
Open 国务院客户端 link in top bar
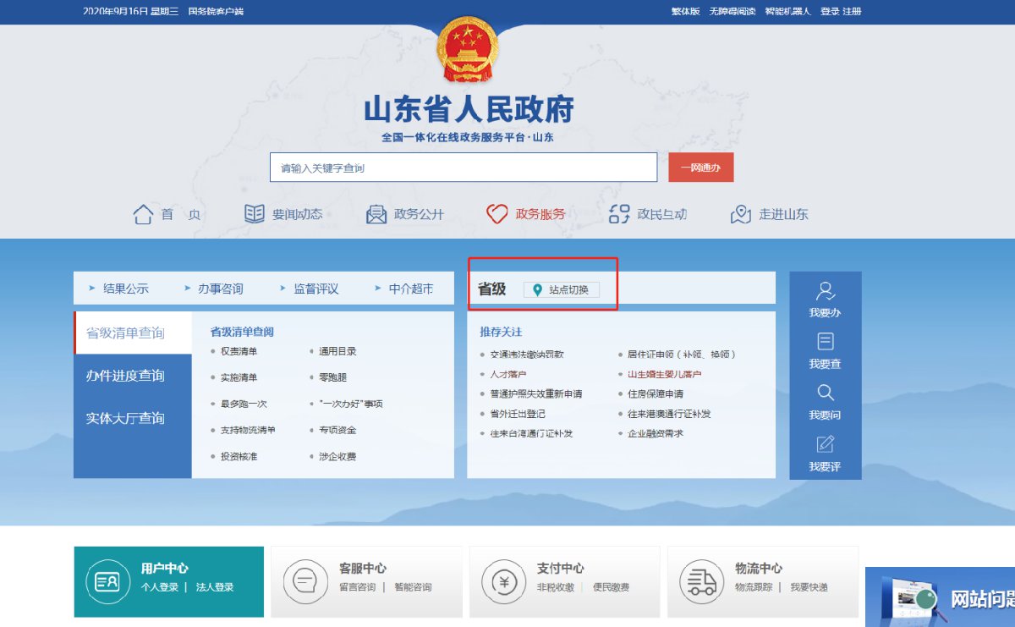(x=216, y=12)
